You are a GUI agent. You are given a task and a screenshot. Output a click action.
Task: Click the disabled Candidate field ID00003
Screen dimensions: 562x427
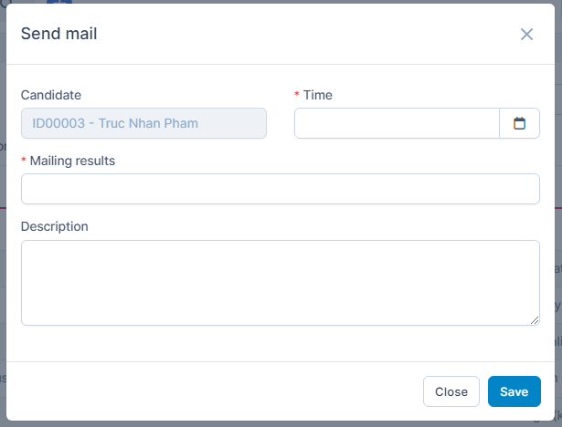[x=143, y=123]
